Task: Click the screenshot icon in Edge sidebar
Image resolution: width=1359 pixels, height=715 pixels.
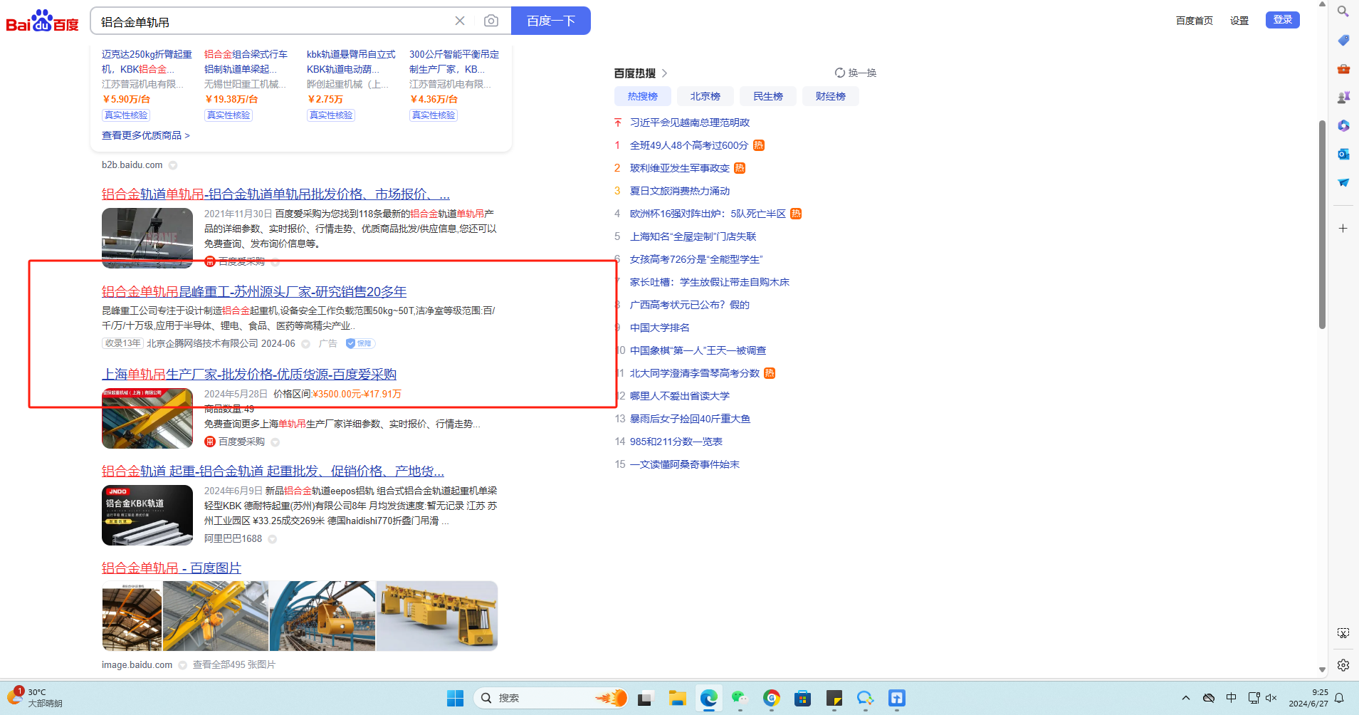Action: point(1343,633)
